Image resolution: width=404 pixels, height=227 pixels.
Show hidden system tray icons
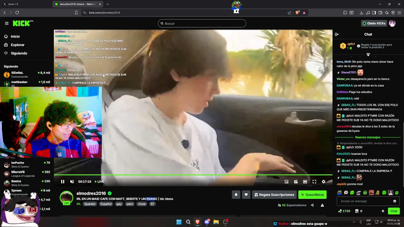pos(354,222)
